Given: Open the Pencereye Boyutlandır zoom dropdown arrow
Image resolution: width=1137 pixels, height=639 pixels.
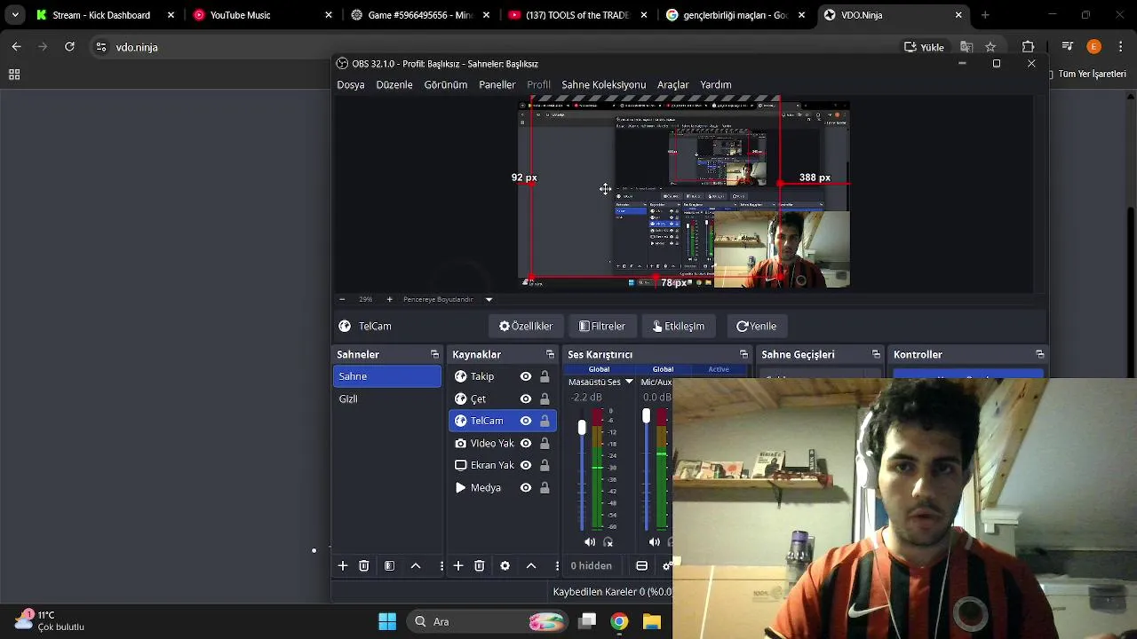Looking at the screenshot, I should (x=489, y=299).
